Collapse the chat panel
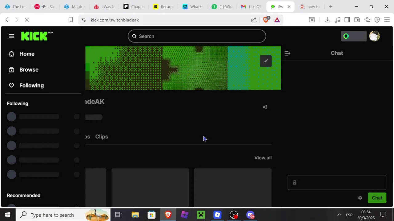 point(287,53)
